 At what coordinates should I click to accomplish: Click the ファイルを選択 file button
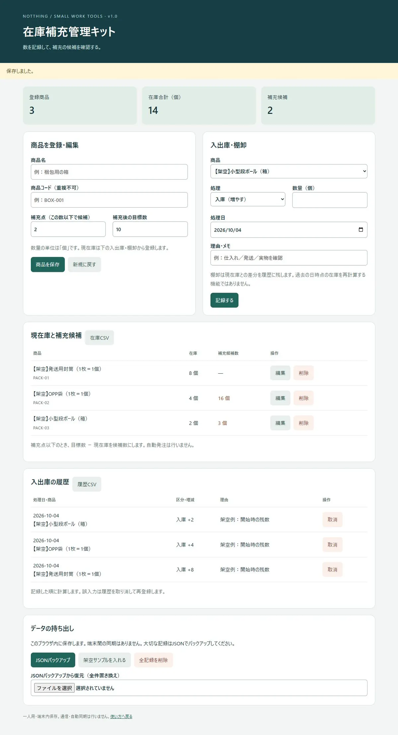pos(54,688)
